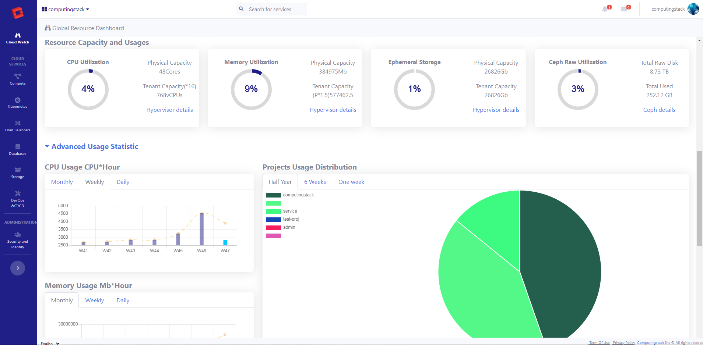Screen dimensions: 703x345
Task: Collapse the Advanced Usage Statistic section
Action: (x=91, y=146)
